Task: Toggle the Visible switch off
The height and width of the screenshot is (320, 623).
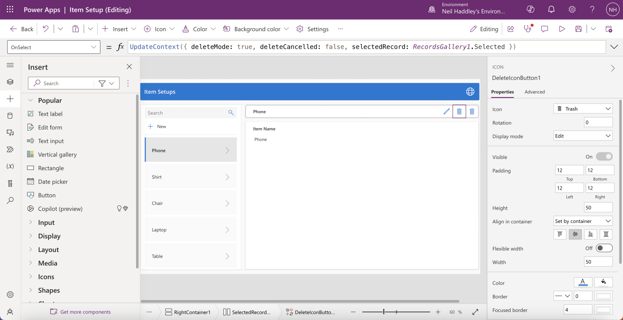Action: pos(604,157)
